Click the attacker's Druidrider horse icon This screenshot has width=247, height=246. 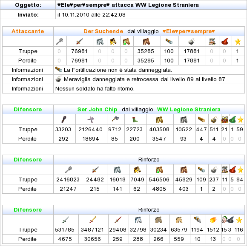point(126,41)
